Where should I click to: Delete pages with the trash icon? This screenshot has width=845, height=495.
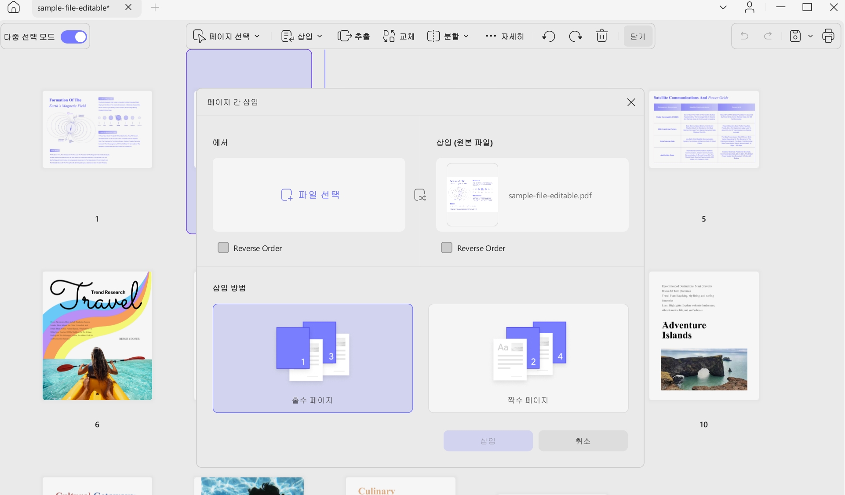coord(602,36)
